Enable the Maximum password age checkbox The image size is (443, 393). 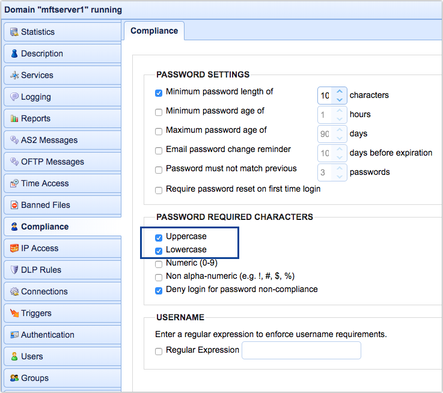pyautogui.click(x=159, y=131)
